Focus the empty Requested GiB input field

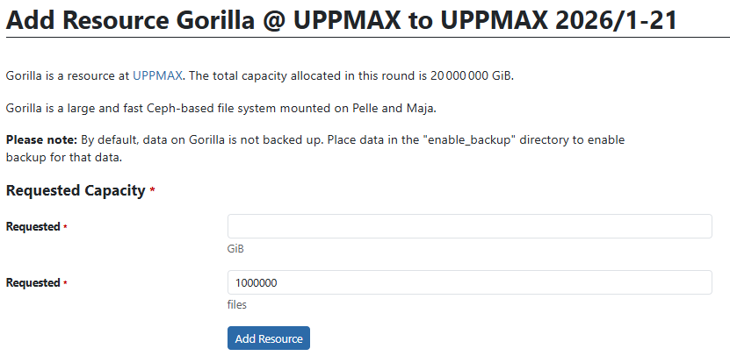click(469, 226)
